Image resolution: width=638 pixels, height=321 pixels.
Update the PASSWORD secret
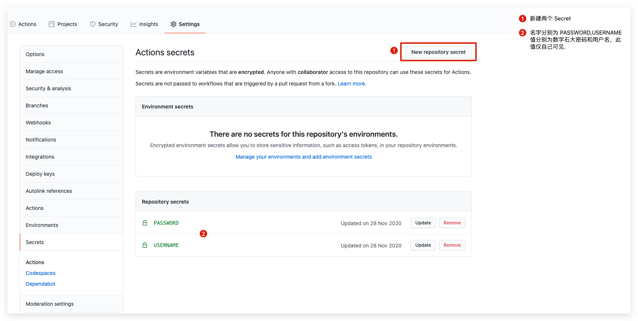tap(423, 223)
